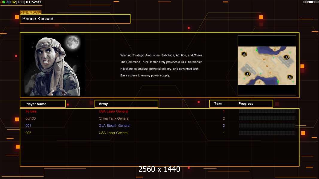Click China Tank General army entry

point(114,118)
